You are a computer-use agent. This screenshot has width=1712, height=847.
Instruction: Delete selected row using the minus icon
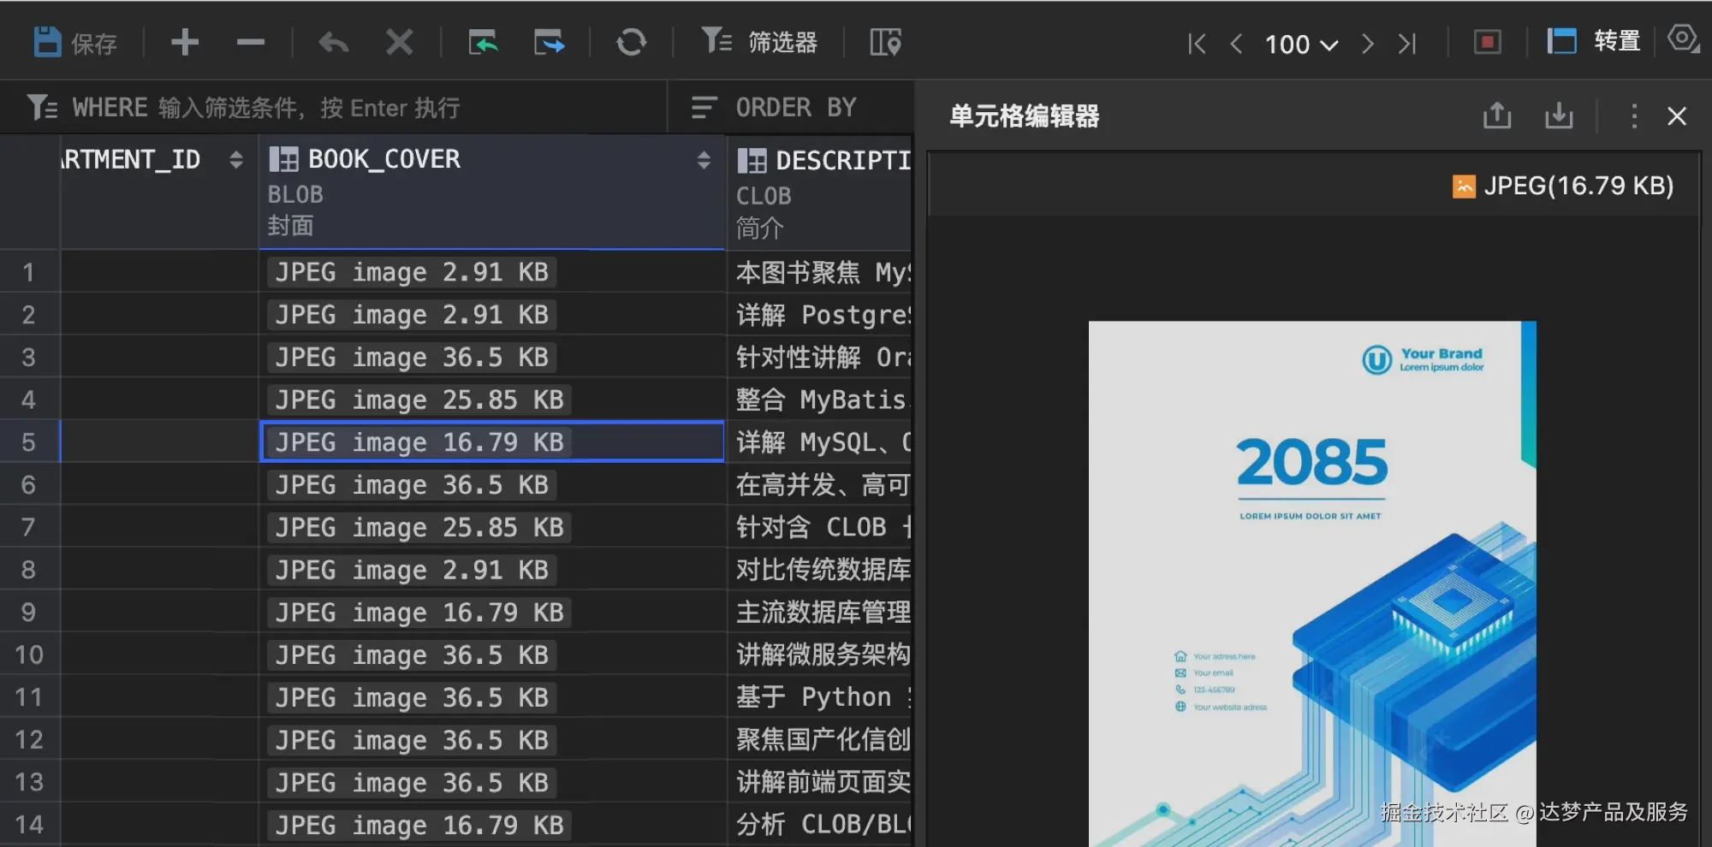(x=249, y=41)
